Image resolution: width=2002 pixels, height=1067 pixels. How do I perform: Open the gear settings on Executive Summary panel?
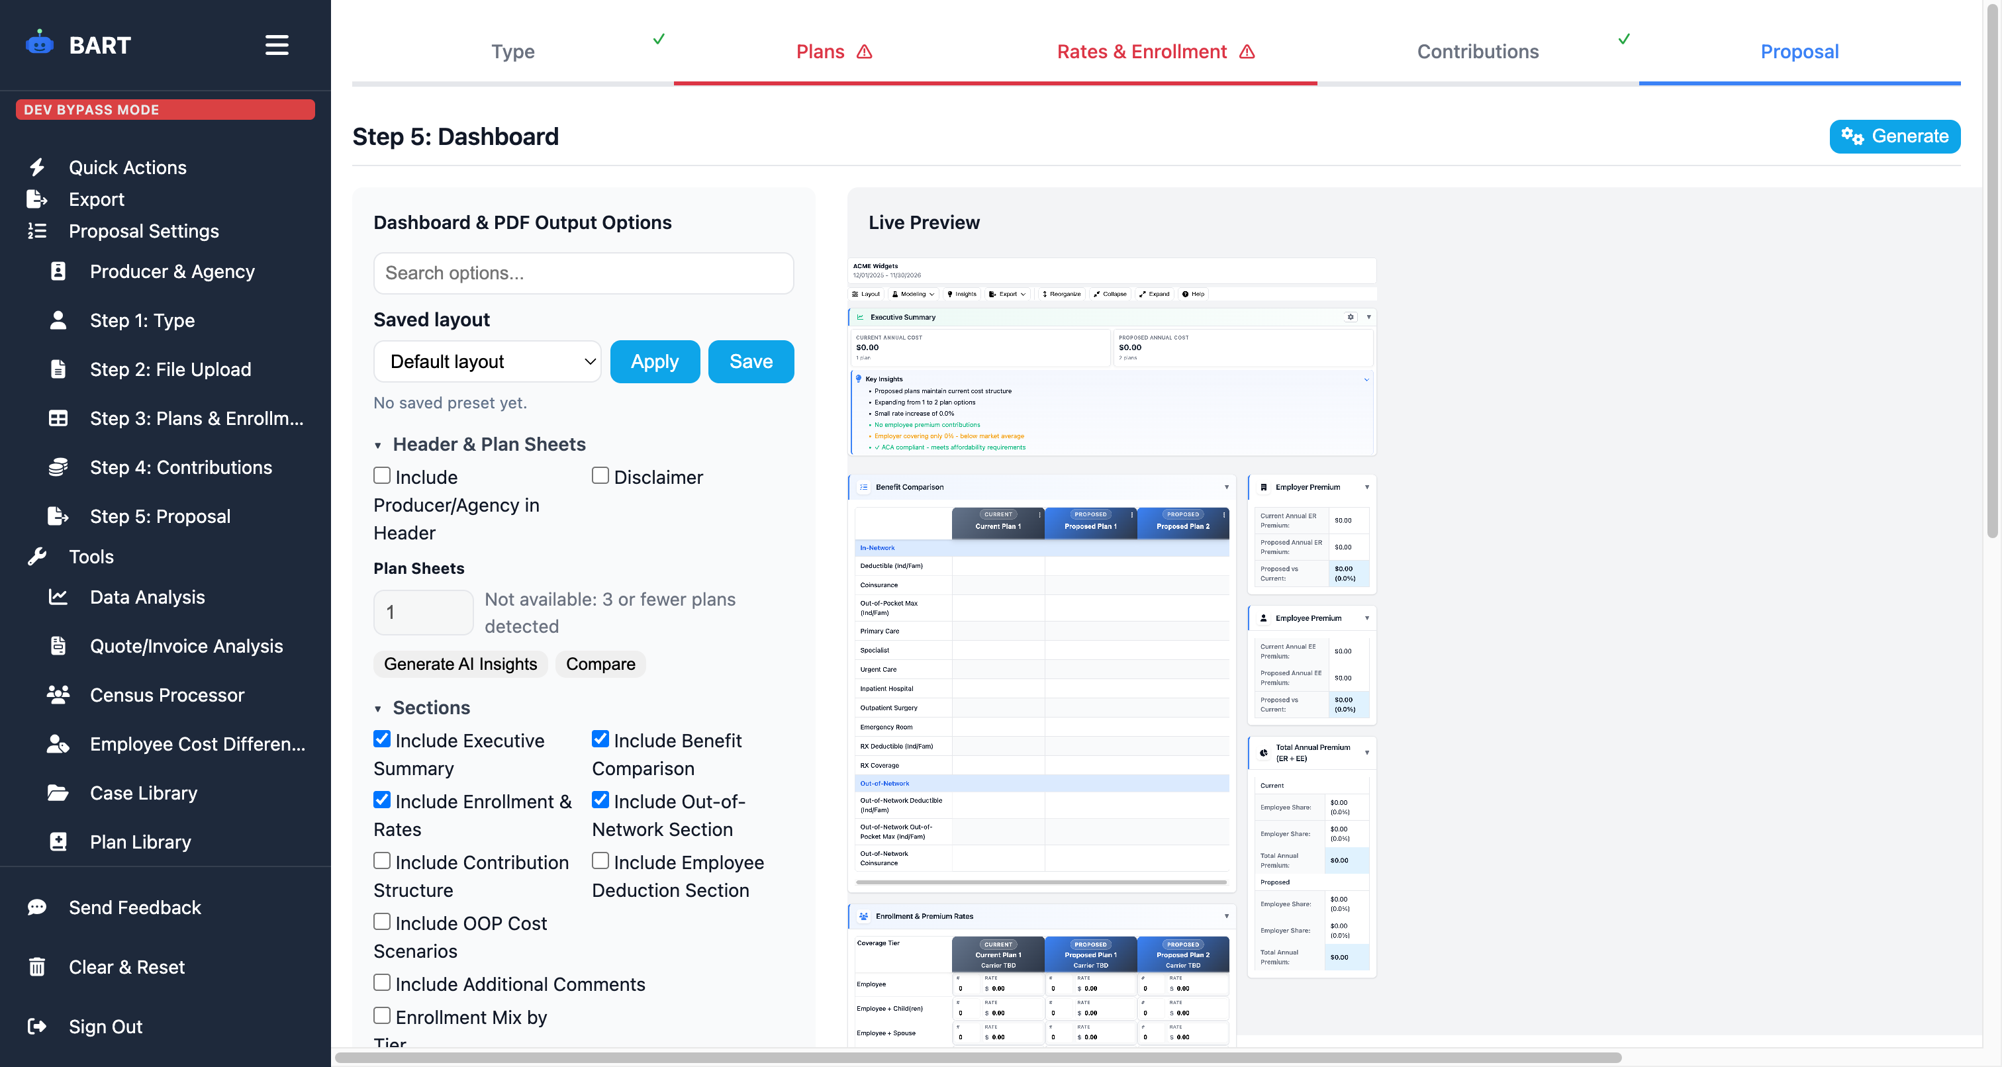1350,317
